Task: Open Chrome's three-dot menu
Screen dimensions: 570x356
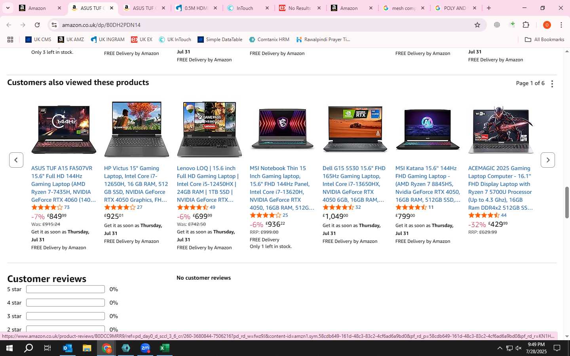Action: (x=561, y=25)
